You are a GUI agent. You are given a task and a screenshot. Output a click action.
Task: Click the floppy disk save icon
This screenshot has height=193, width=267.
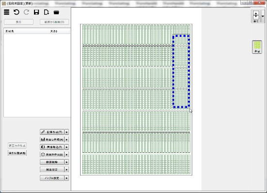(x=36, y=12)
